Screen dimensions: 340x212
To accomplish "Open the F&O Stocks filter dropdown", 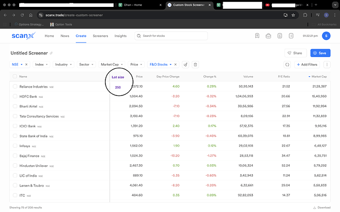I will pyautogui.click(x=161, y=64).
